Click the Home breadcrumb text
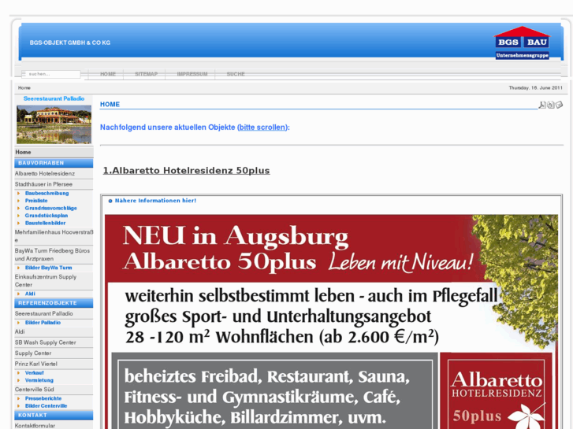573x429 pixels. (x=24, y=88)
